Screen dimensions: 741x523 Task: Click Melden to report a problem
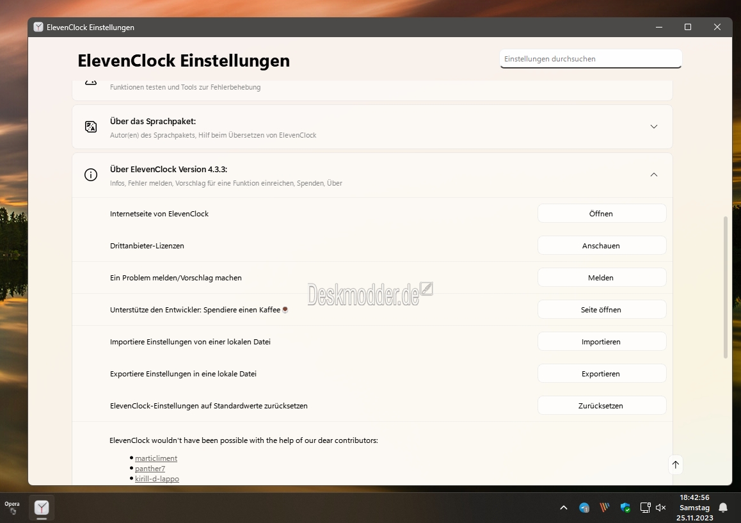pos(602,278)
